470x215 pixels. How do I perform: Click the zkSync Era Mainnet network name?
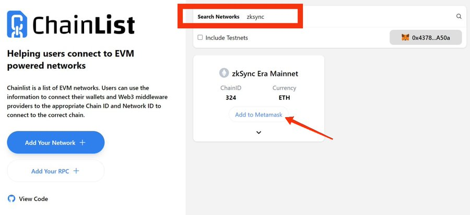tap(265, 74)
